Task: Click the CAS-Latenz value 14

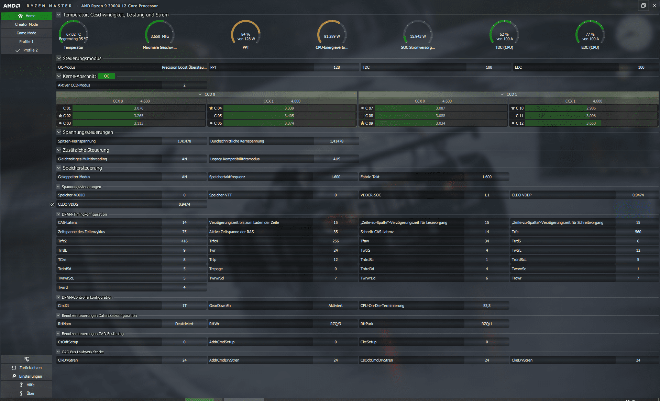Action: [184, 222]
